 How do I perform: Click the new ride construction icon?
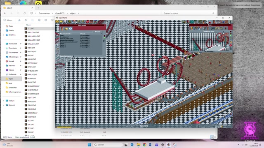pos(205,22)
